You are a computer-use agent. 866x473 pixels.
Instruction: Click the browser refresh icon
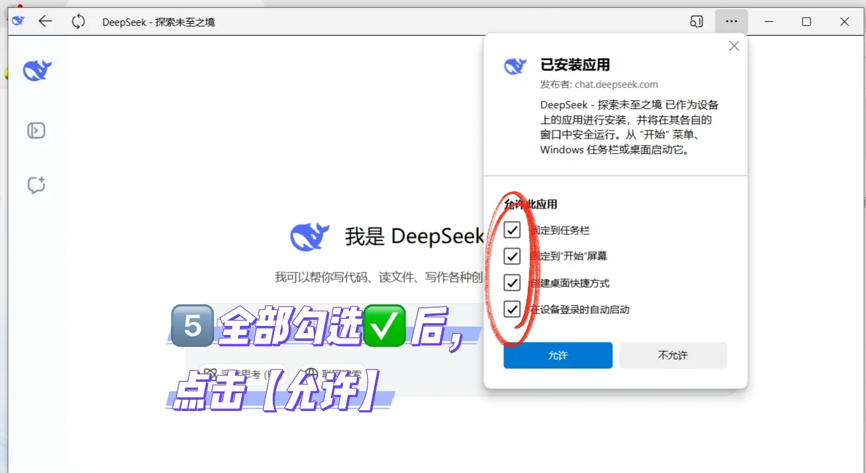[78, 21]
